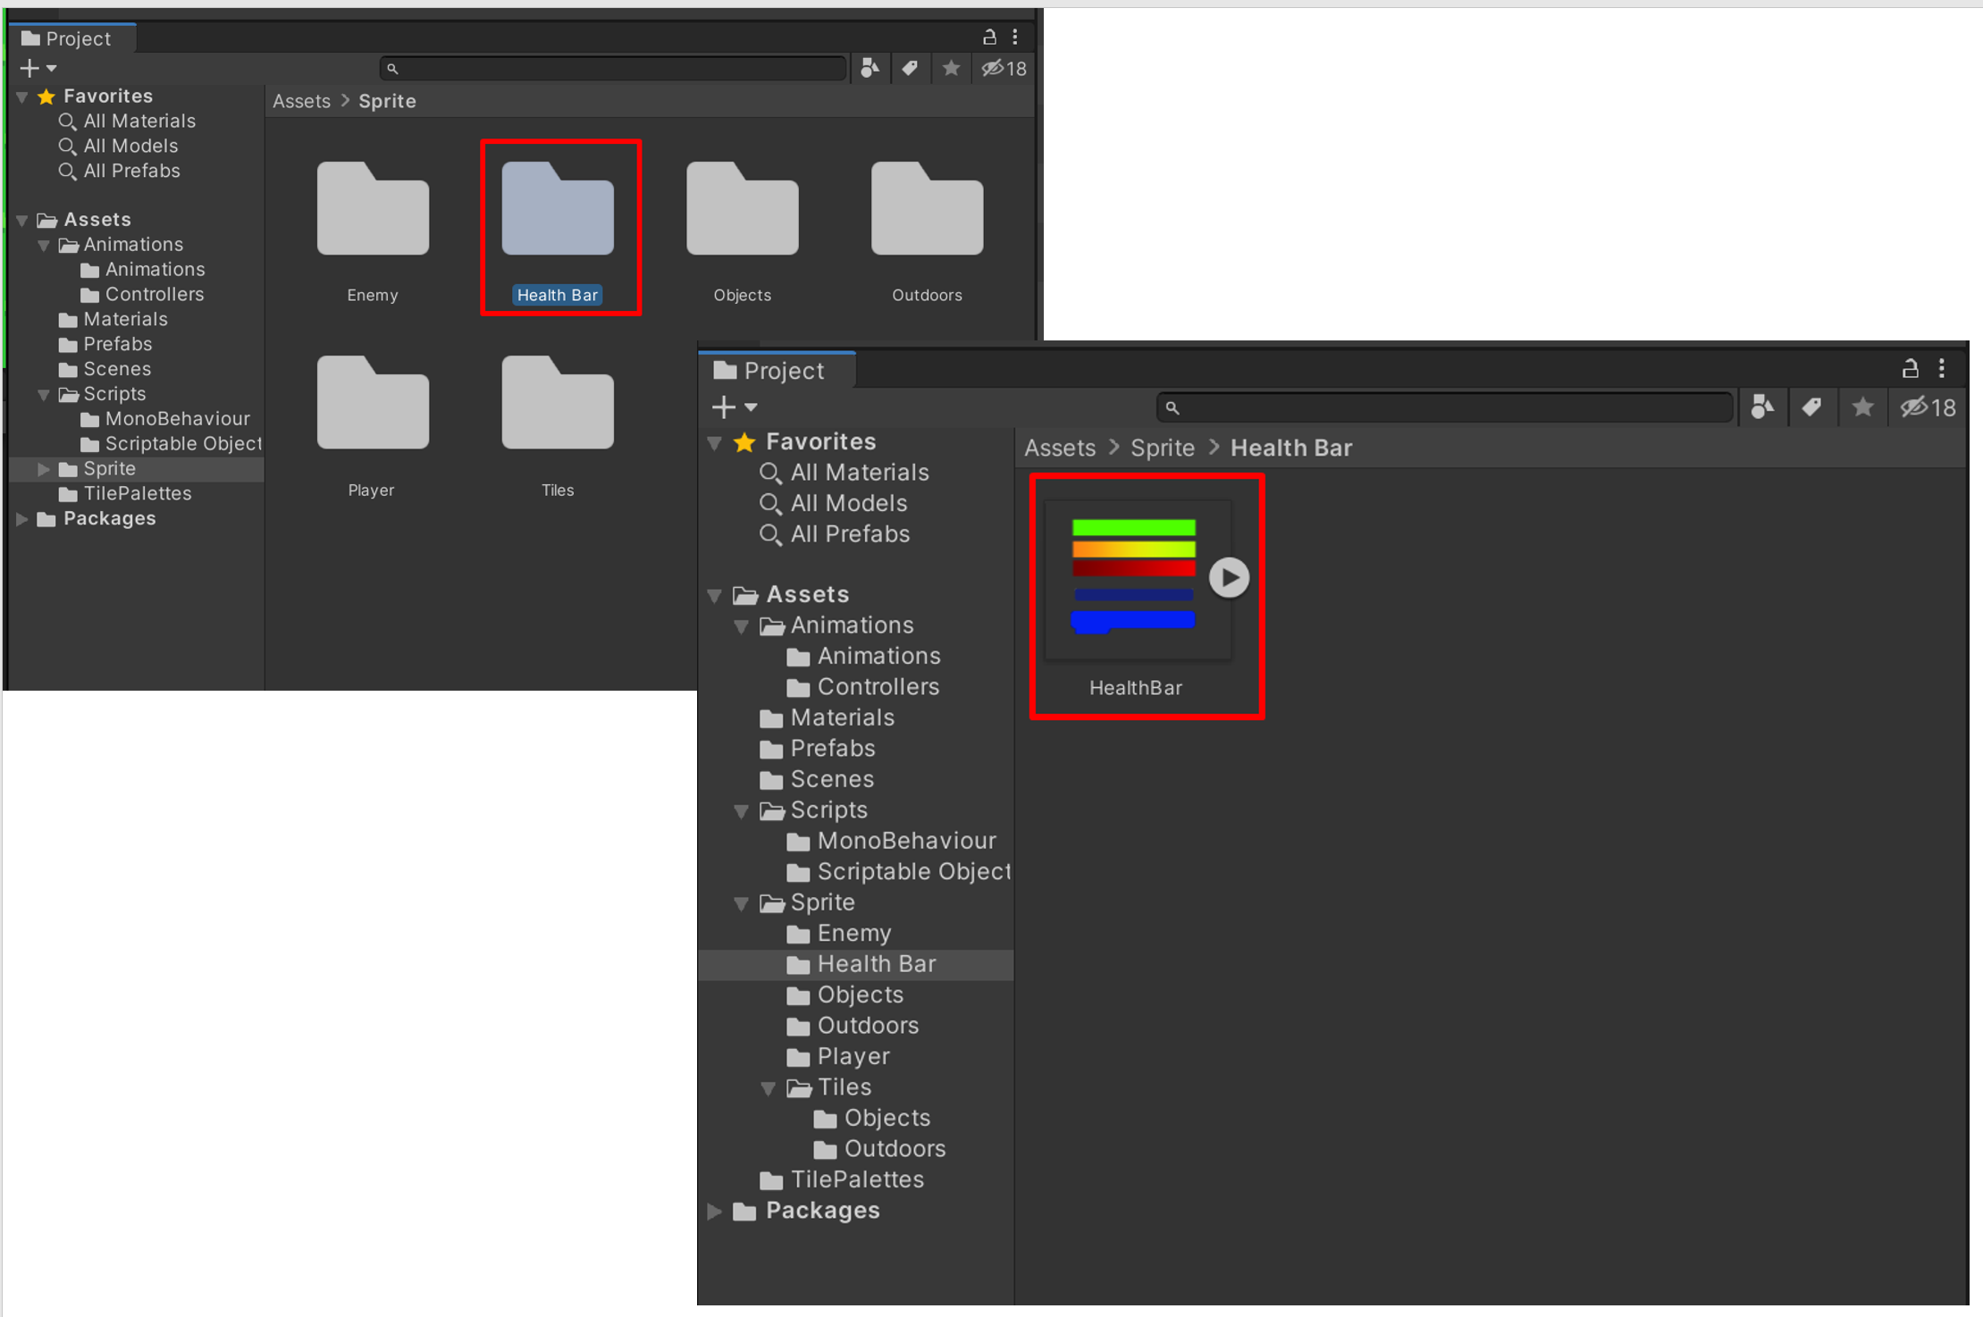Click the lock icon in smaller top Project panel
This screenshot has width=1983, height=1317.
(x=989, y=37)
